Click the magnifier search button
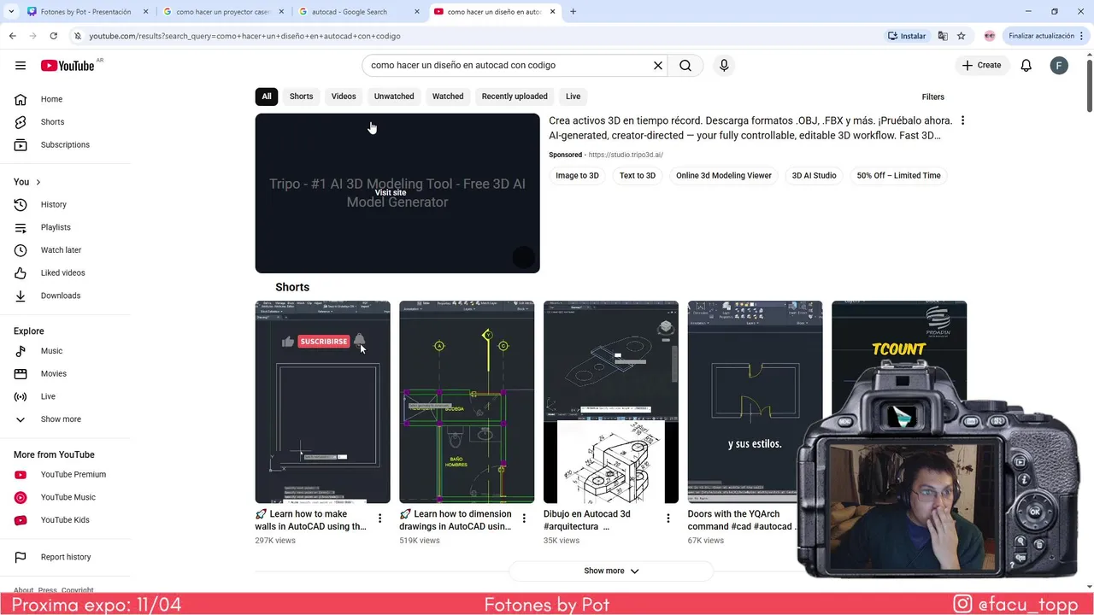The width and height of the screenshot is (1094, 615). coord(685,66)
